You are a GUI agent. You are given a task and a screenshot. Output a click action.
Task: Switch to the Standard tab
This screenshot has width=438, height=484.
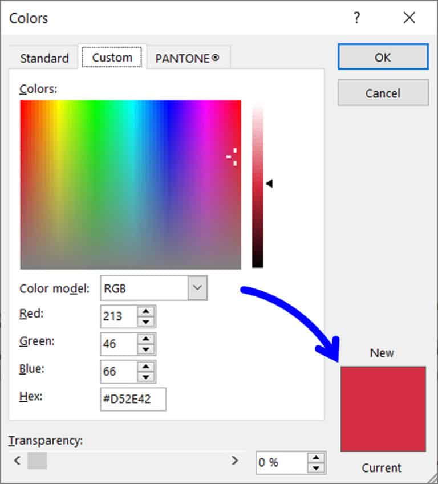point(44,57)
